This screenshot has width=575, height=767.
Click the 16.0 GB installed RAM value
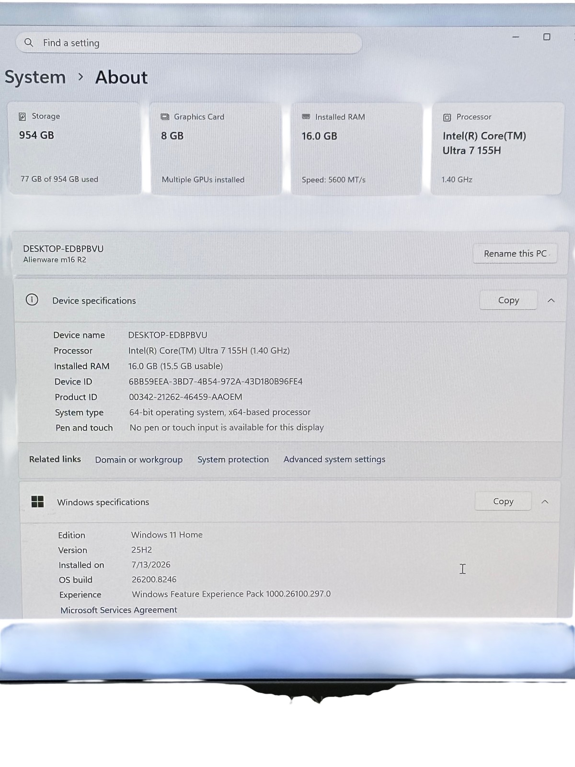[x=319, y=136]
